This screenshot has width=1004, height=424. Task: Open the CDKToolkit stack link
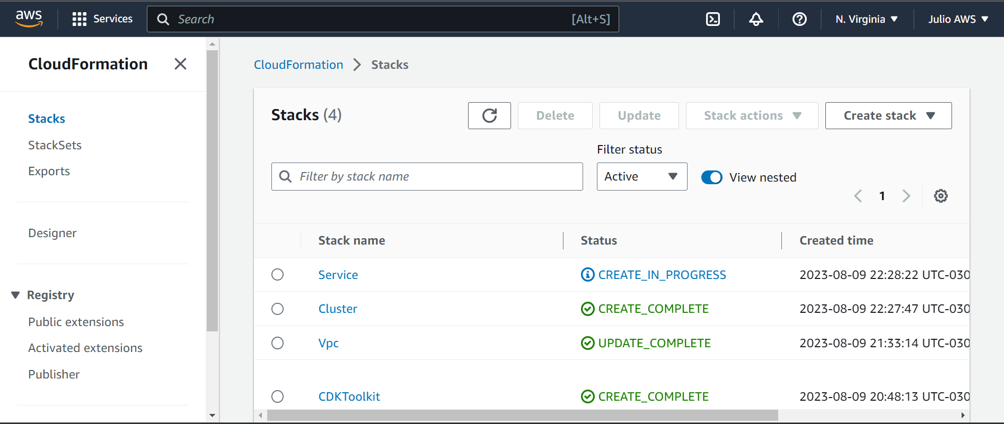(349, 396)
